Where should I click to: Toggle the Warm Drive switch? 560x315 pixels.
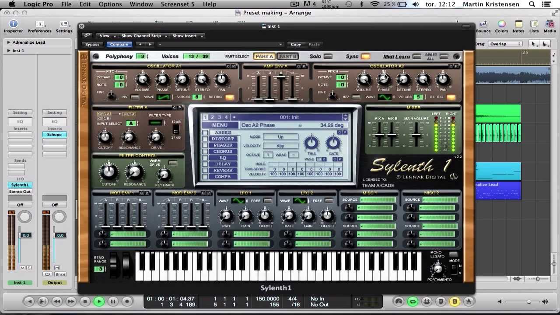click(173, 163)
